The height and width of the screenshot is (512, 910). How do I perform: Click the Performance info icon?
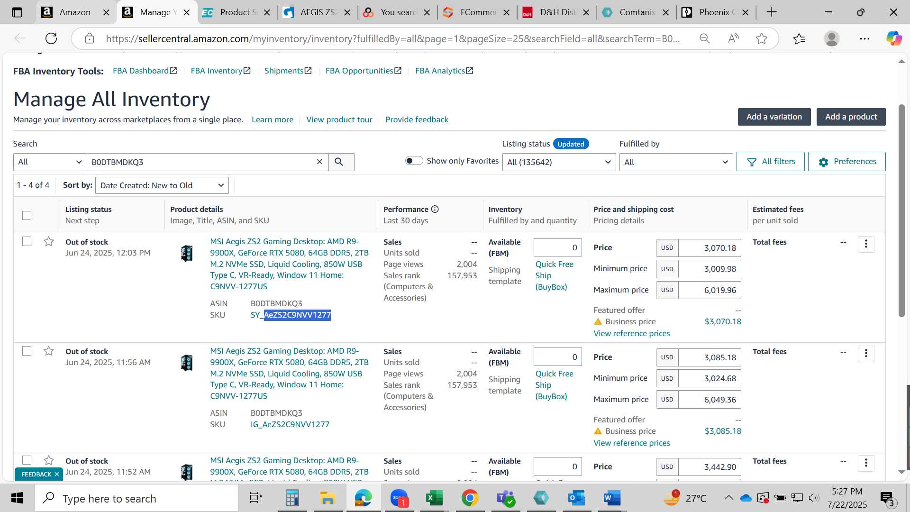pos(435,209)
